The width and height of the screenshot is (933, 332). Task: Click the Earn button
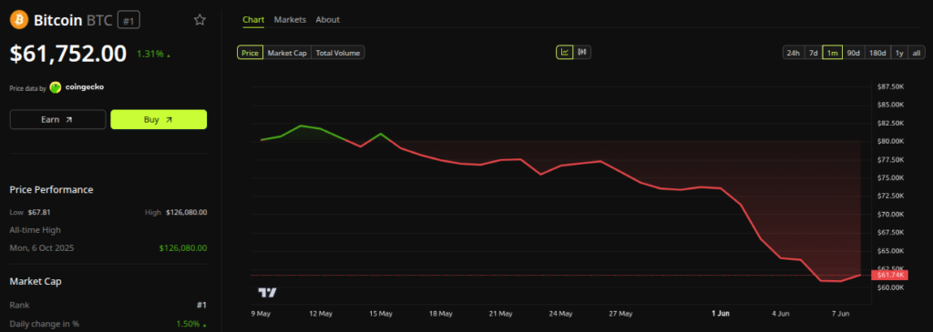click(x=57, y=119)
